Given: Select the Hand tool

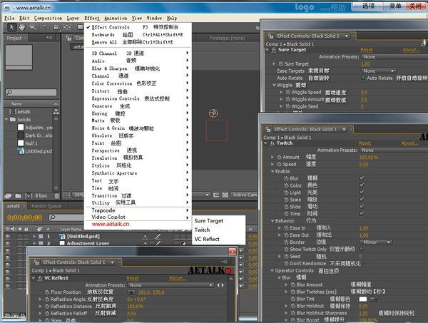Looking at the screenshot, I should [x=22, y=26].
